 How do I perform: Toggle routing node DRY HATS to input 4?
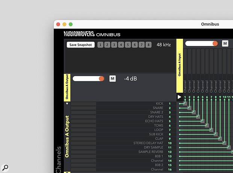(x=198, y=117)
